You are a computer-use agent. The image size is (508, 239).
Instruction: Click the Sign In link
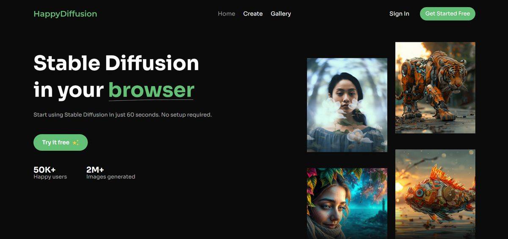click(399, 14)
